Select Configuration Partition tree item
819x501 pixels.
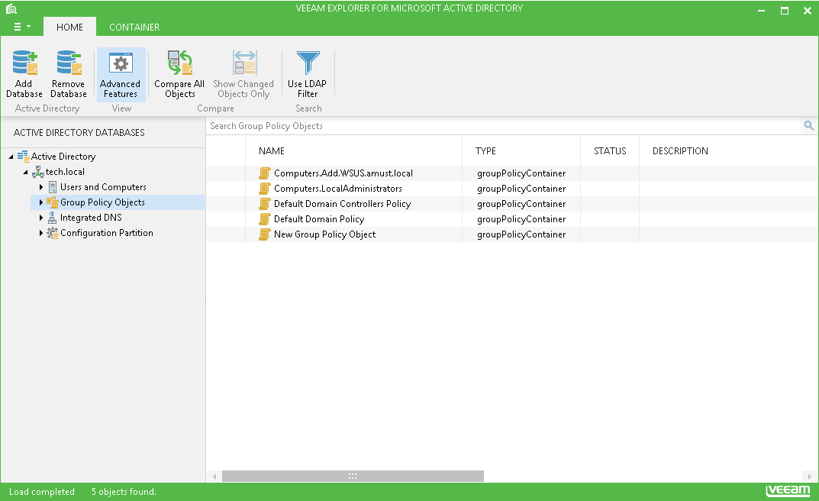click(107, 233)
